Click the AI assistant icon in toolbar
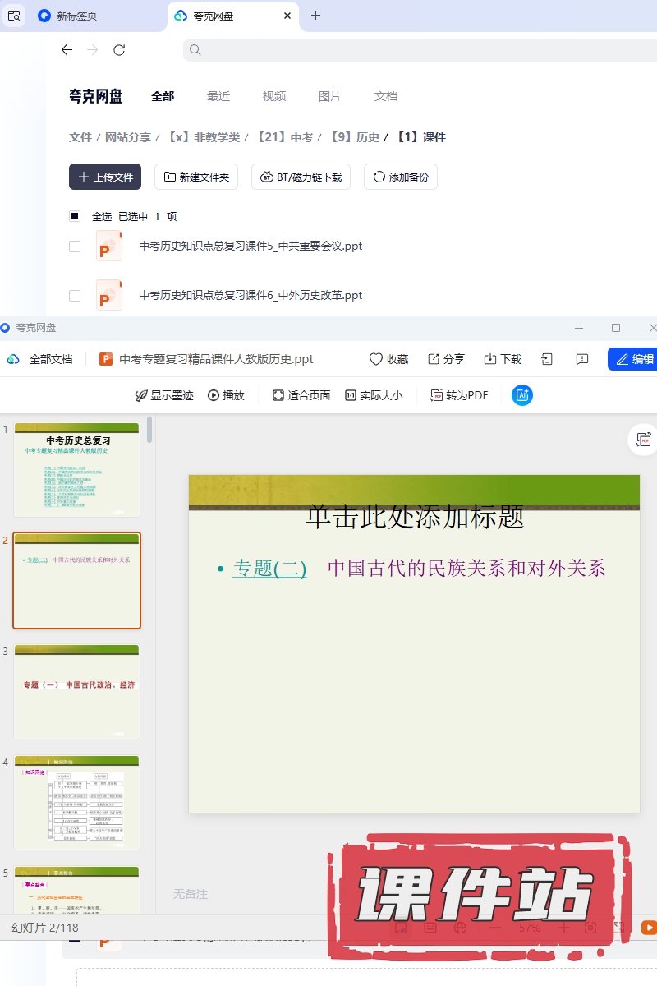 coord(522,395)
